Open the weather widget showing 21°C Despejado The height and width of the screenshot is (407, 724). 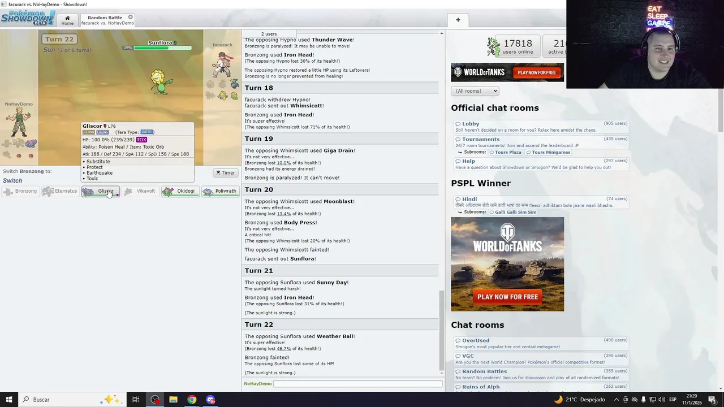pyautogui.click(x=579, y=400)
